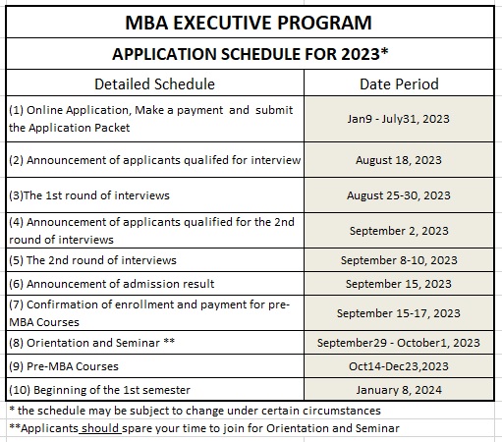Click the 1st round of interviews cell
Image resolution: width=502 pixels, height=442 pixels.
(x=155, y=195)
